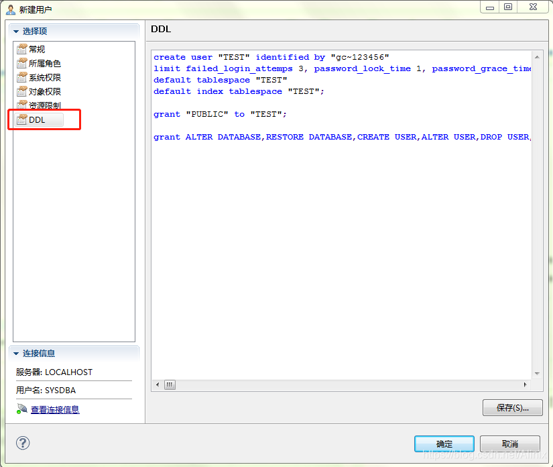This screenshot has height=467, width=553.
Task: Minimize the 新建用户 dialog
Action: point(490,7)
